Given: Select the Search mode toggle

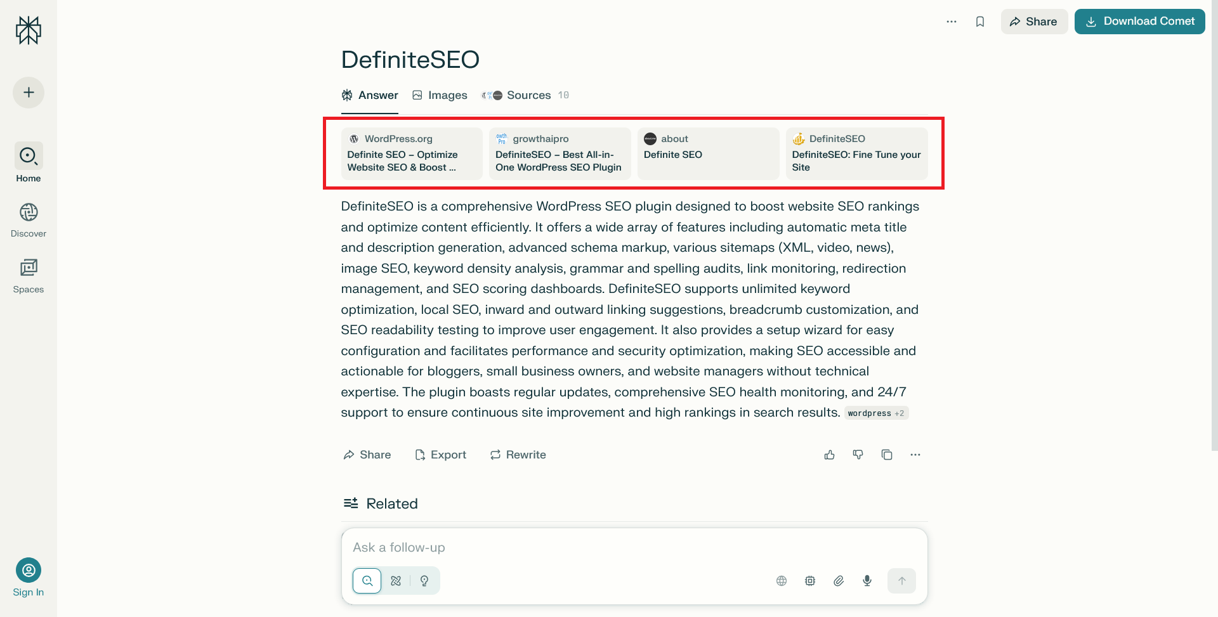Looking at the screenshot, I should pyautogui.click(x=367, y=581).
